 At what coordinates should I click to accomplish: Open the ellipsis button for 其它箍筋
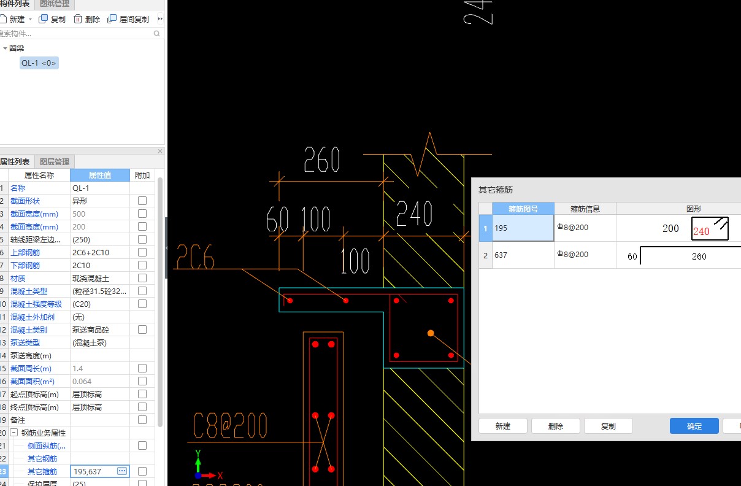(121, 471)
